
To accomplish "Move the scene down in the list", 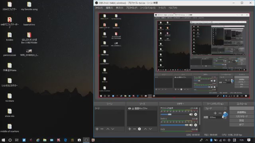I will pos(113,129).
